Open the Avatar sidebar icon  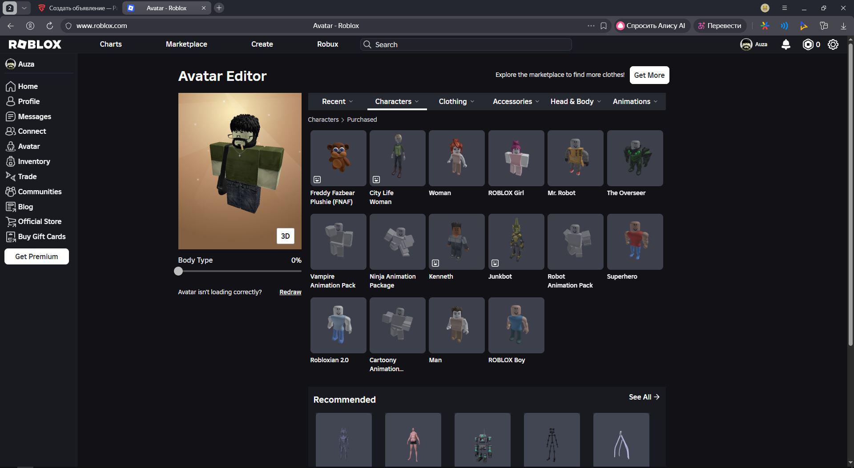click(11, 146)
